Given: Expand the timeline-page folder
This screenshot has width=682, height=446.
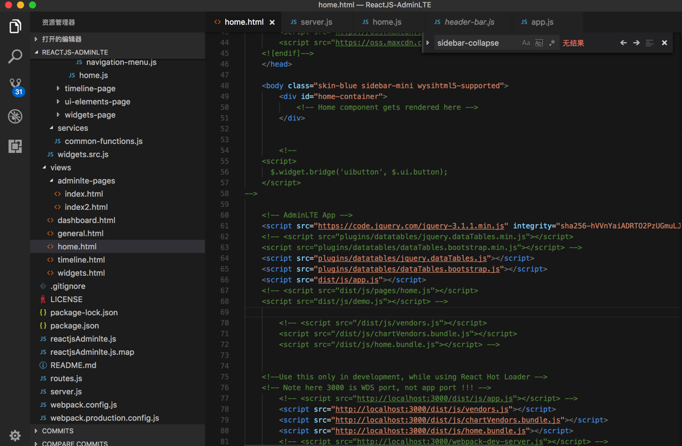Looking at the screenshot, I should [90, 88].
